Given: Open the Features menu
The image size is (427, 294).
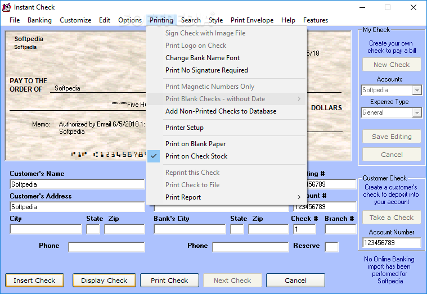Looking at the screenshot, I should tap(316, 20).
